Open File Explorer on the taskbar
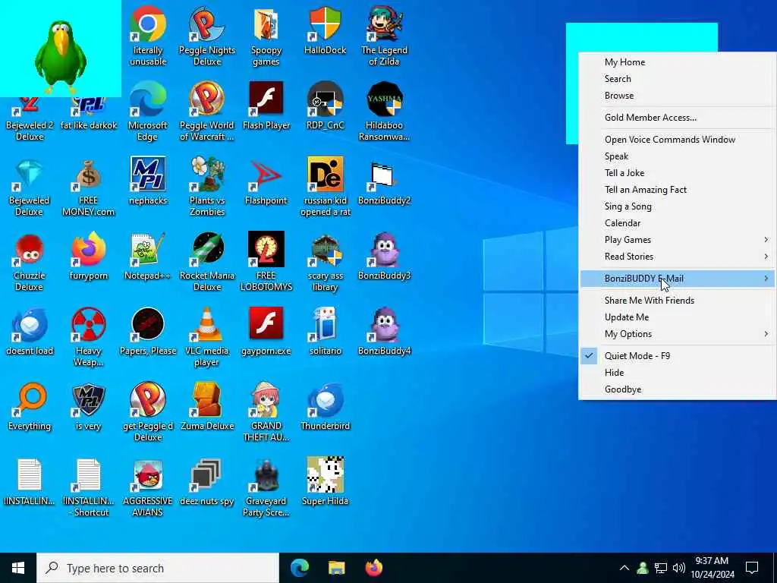777x583 pixels. pyautogui.click(x=337, y=568)
